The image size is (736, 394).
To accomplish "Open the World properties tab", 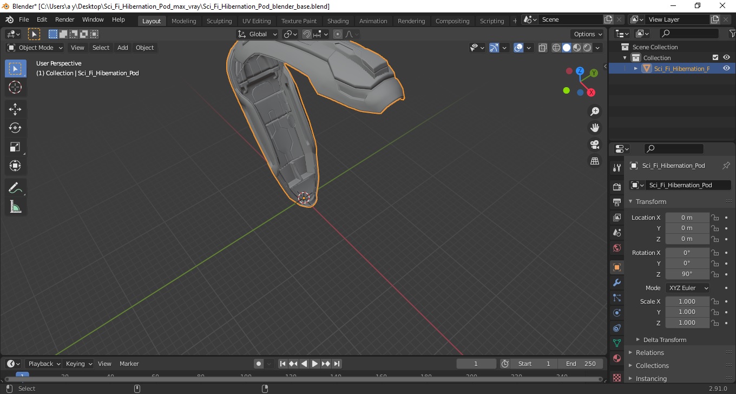I will coord(616,248).
